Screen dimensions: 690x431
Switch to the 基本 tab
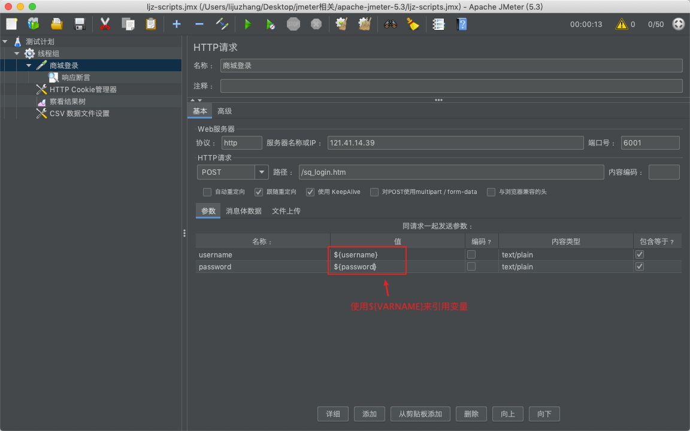(x=200, y=111)
